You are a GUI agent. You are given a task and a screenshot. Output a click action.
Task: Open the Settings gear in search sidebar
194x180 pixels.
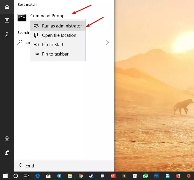(7, 139)
